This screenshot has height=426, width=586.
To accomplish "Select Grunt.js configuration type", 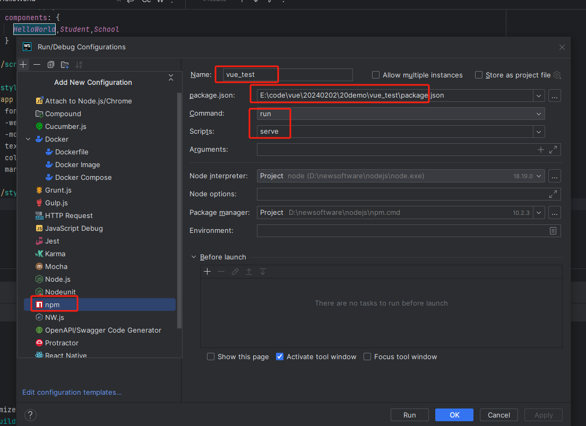I will click(x=58, y=190).
